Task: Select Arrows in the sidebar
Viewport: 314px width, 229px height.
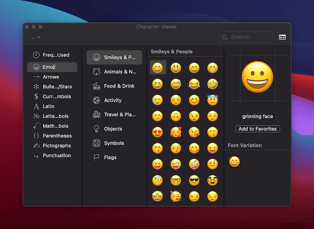Action: [52, 77]
